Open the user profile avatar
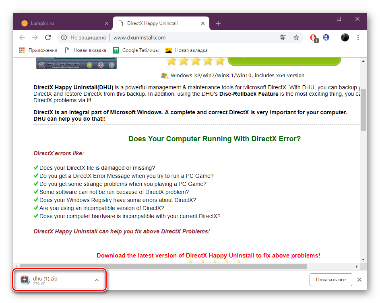 345,37
